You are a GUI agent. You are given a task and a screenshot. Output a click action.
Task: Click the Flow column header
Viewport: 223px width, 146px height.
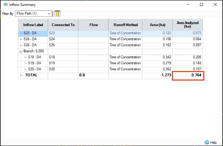pos(93,25)
